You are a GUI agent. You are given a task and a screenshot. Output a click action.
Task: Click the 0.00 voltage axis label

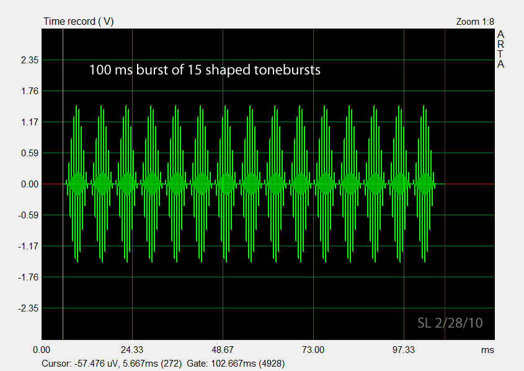pyautogui.click(x=30, y=184)
